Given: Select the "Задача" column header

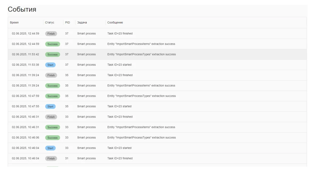Looking at the screenshot, I should (82, 23).
